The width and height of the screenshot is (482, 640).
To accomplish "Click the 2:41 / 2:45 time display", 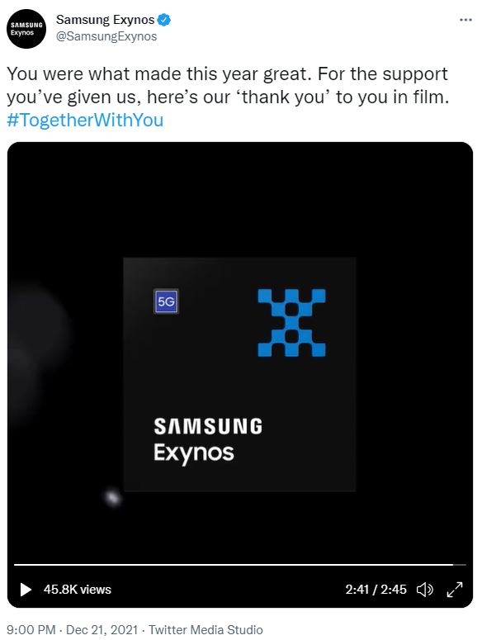I will (x=376, y=590).
